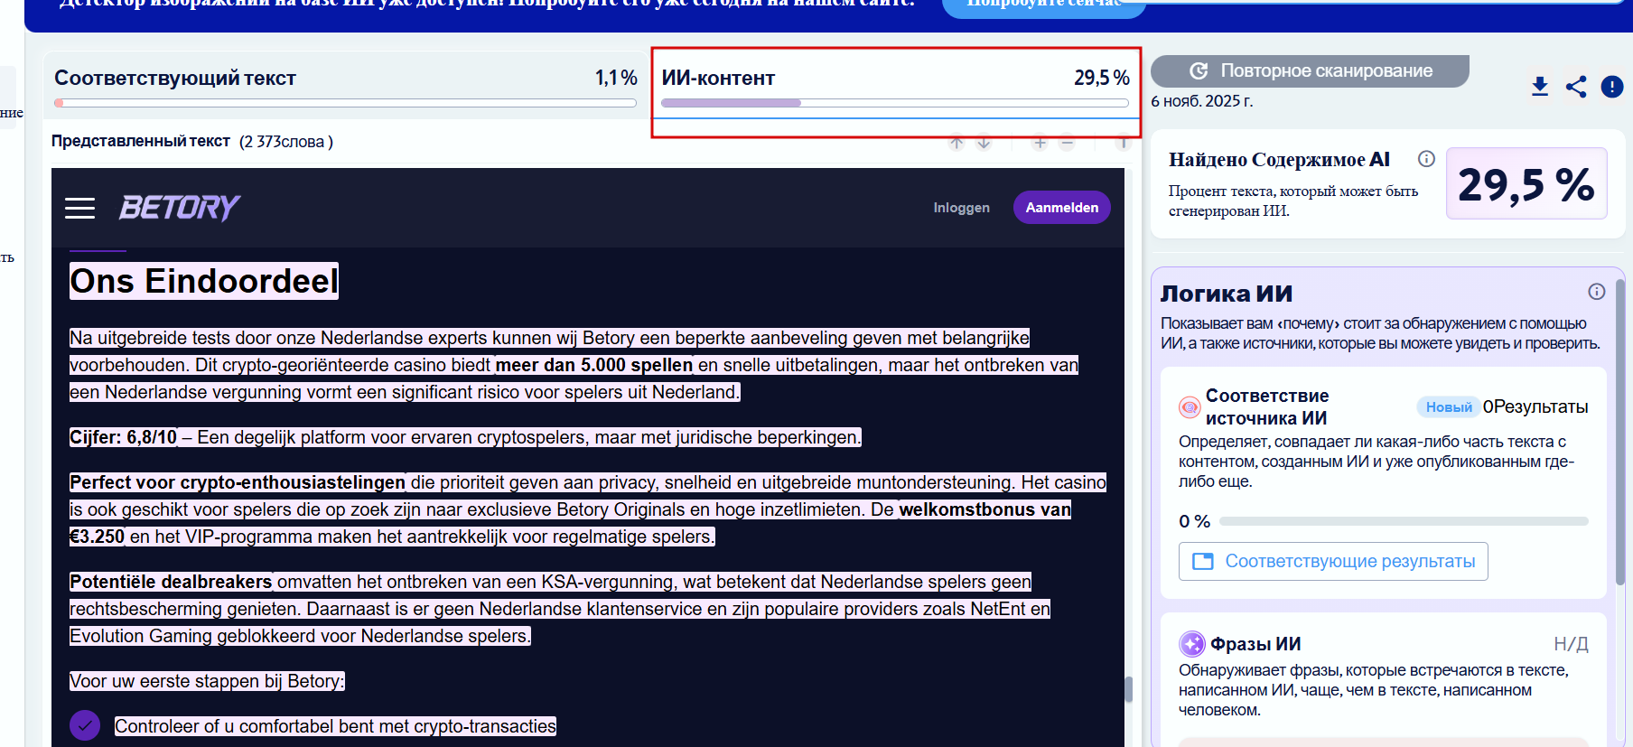Click the '(2 373слова)' word count

[x=286, y=142]
